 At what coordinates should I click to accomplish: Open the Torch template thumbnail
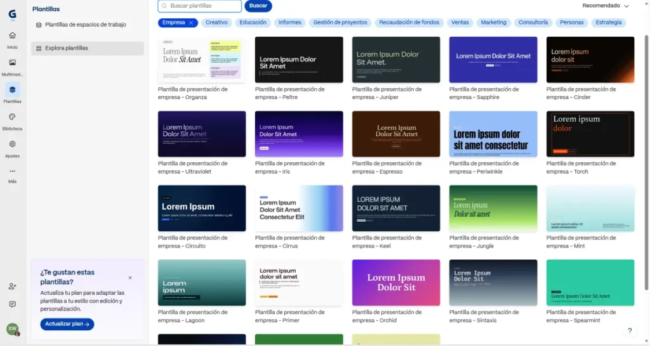pyautogui.click(x=590, y=134)
